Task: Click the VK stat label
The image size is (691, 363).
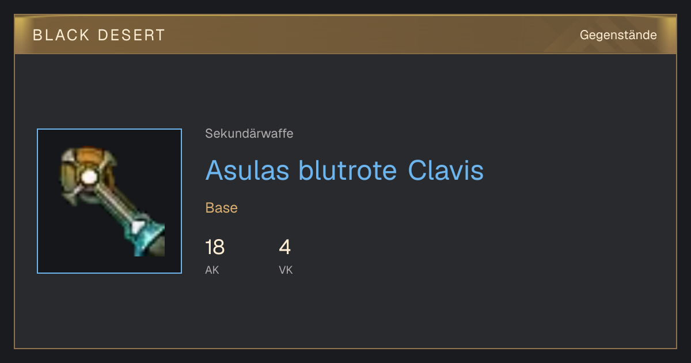Action: pos(286,270)
